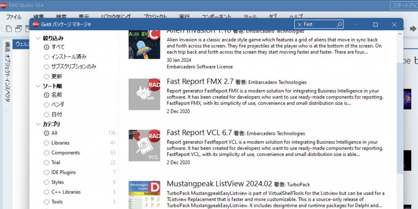Viewport: 418px width, 209px height.
Task: Filter by インストール済み packages
Action: 47,57
